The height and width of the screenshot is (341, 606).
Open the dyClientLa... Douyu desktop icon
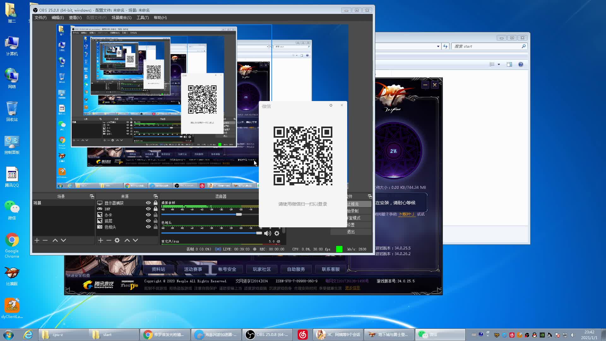pyautogui.click(x=12, y=308)
